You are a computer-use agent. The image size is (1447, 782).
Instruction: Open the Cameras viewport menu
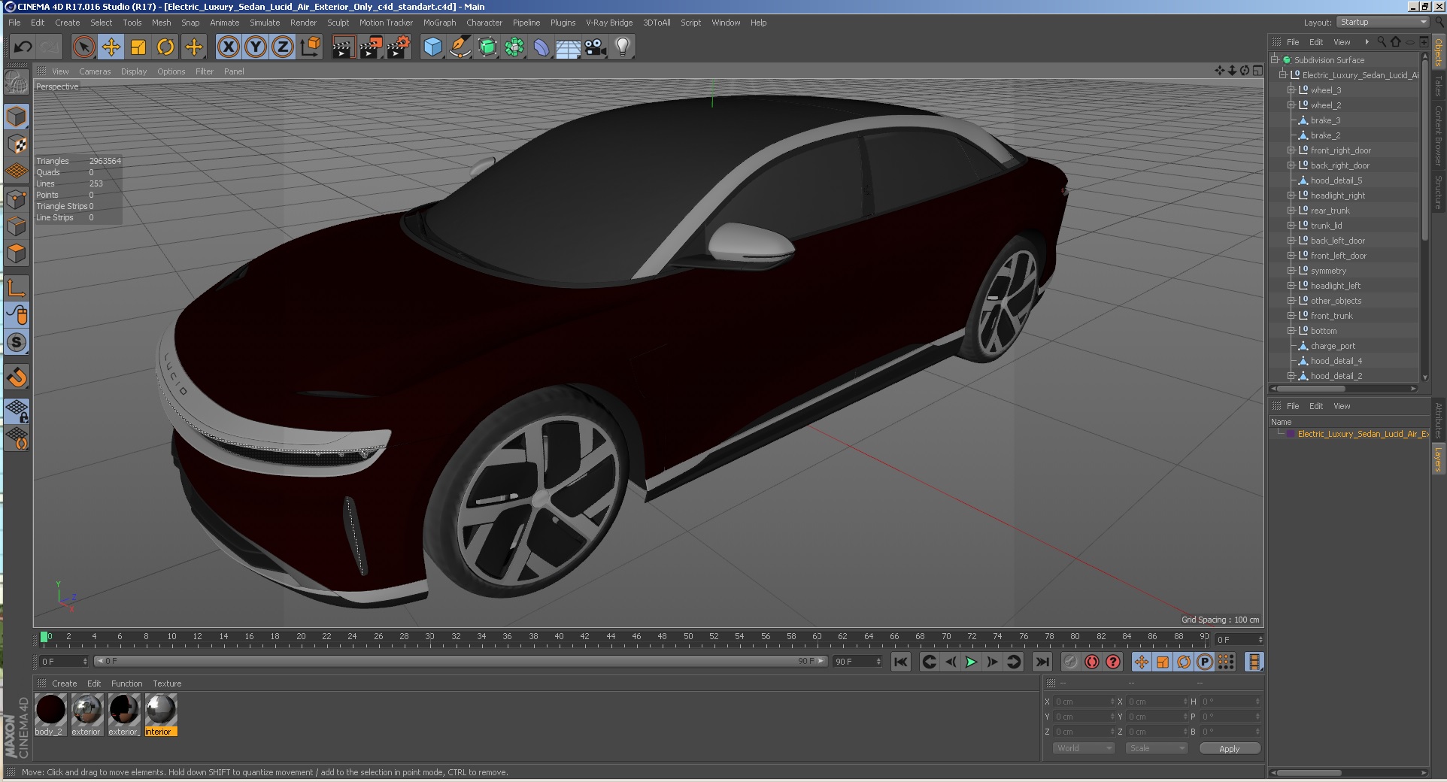(x=95, y=71)
